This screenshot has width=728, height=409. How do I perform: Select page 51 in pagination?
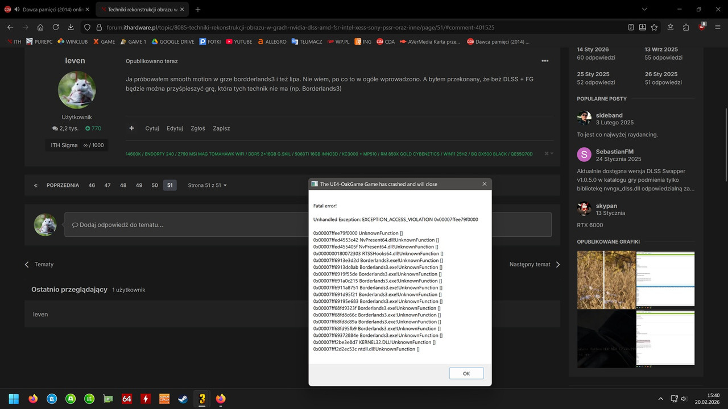point(170,185)
